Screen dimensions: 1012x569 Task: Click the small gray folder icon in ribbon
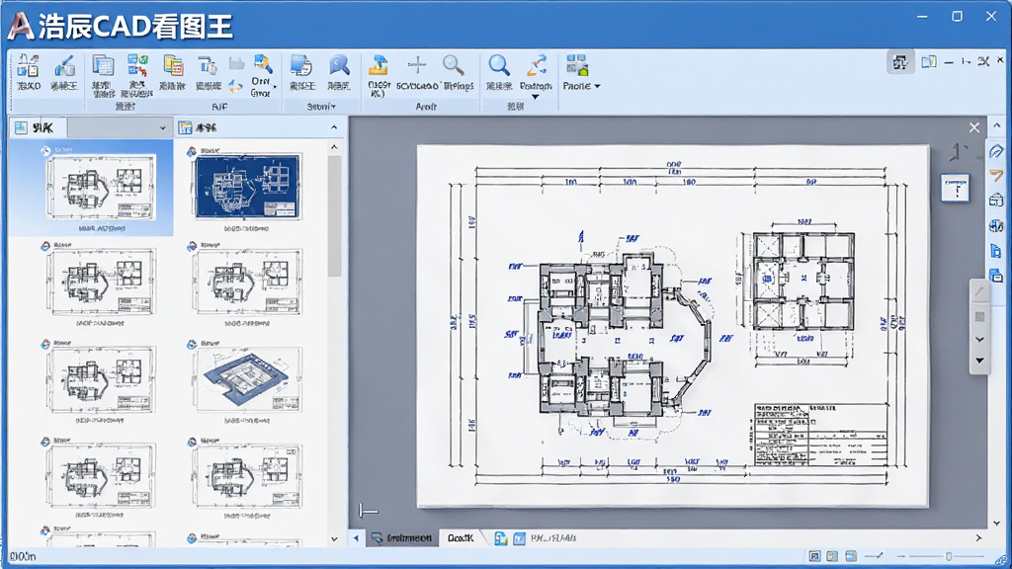coord(236,63)
